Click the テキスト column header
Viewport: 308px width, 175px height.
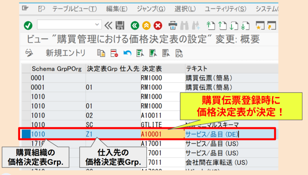tap(232, 69)
